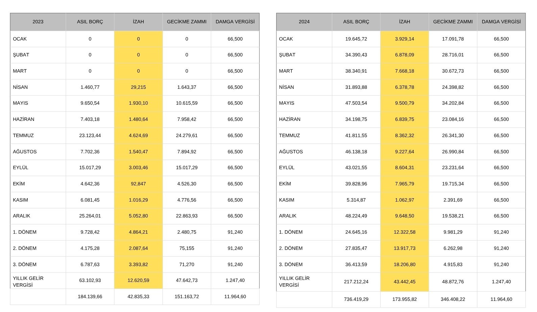Click the 2024 year header cell

[304, 22]
